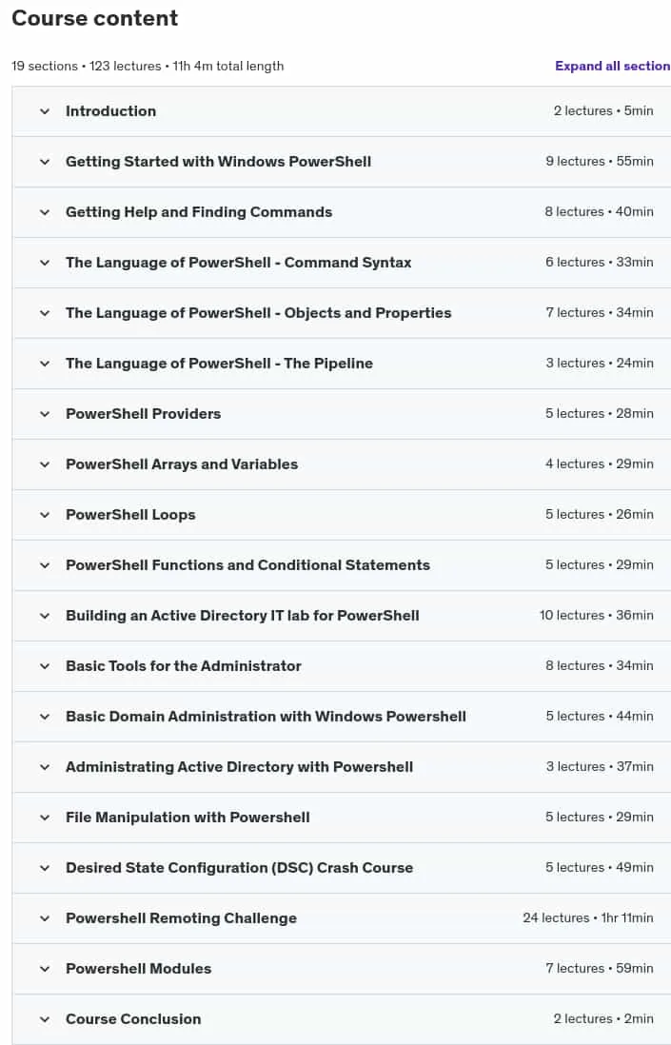
Task: Click chevron icon beside PowerShell Loops
Action: 45,515
